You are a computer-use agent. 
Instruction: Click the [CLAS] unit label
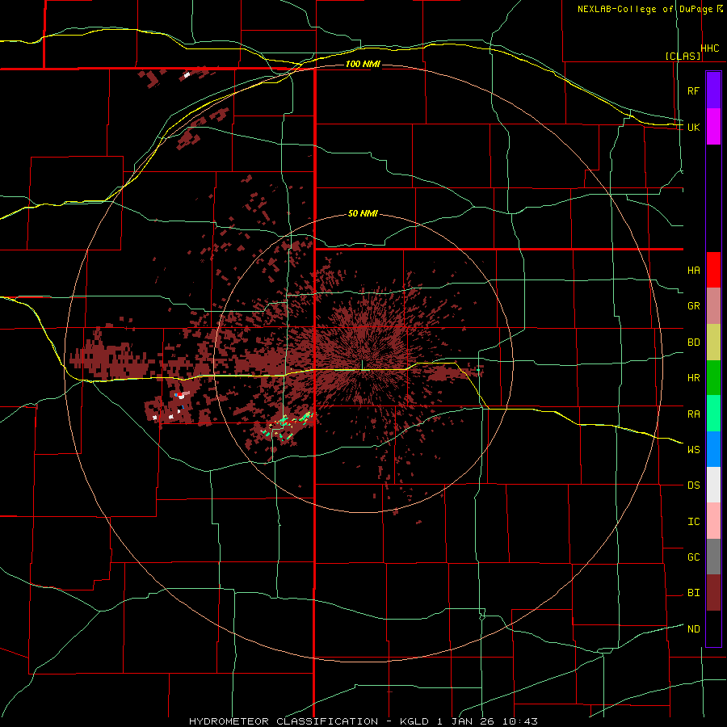tap(683, 56)
